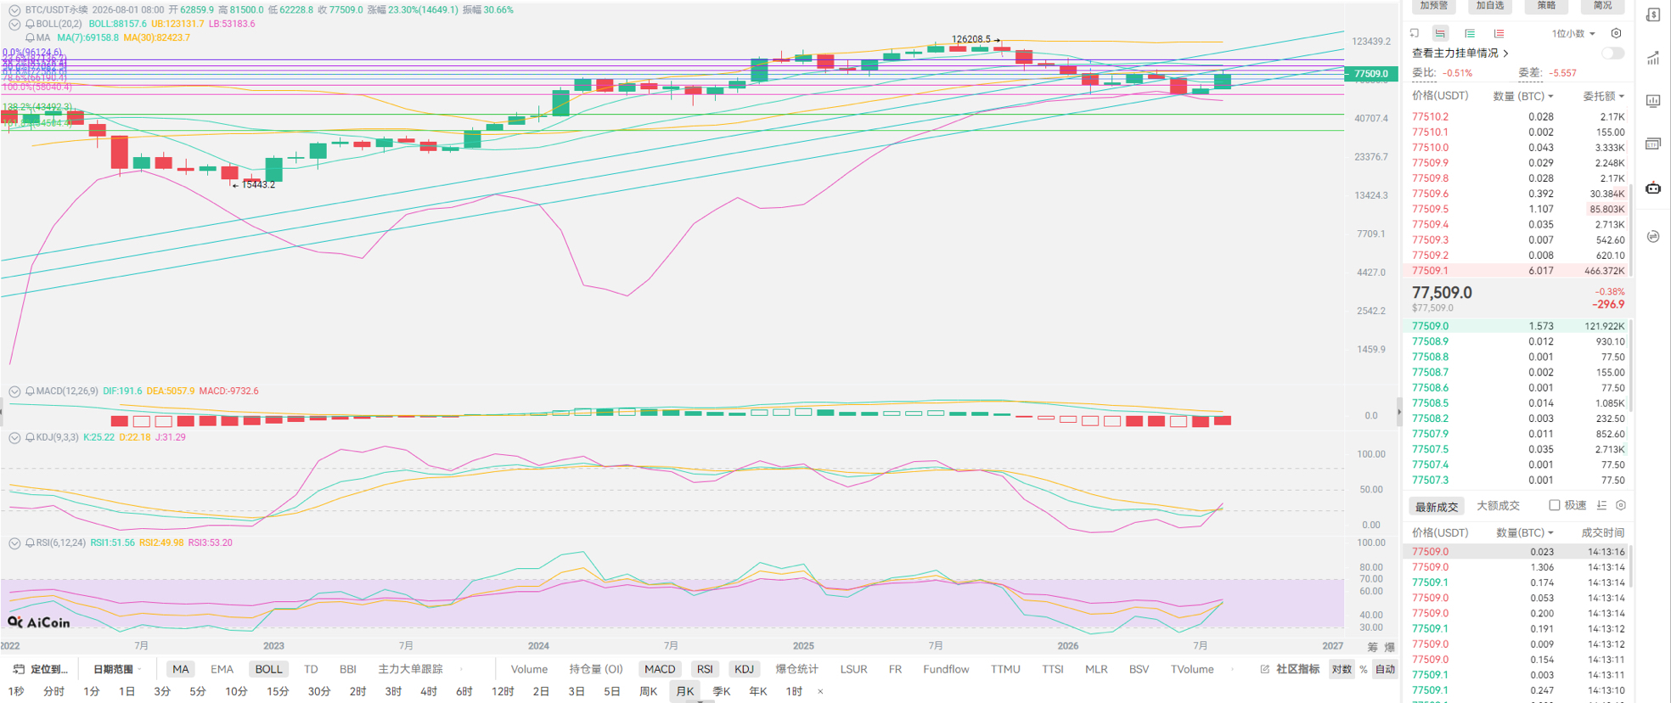
Task: Toggle KDJ sub-indicator
Action: 744,669
